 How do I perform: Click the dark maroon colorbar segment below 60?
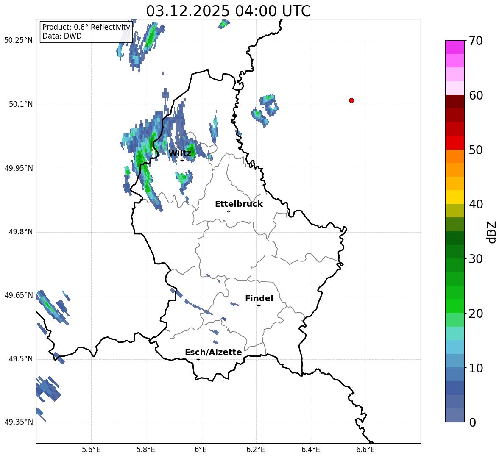[x=455, y=102]
